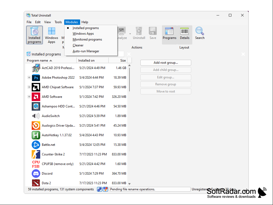Viewport: 273px width, 205px height.
Task: Click the Battle.net icon
Action: 36,145
